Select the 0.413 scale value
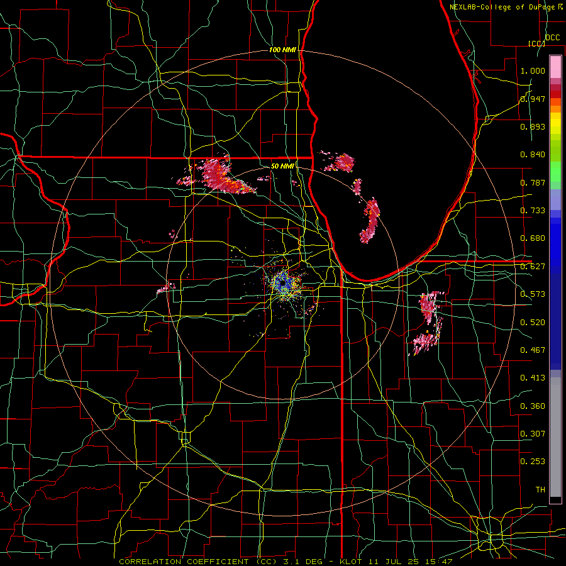Screen dimensions: 566x566 pos(533,378)
